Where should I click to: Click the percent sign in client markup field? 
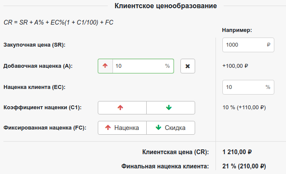(x=268, y=87)
